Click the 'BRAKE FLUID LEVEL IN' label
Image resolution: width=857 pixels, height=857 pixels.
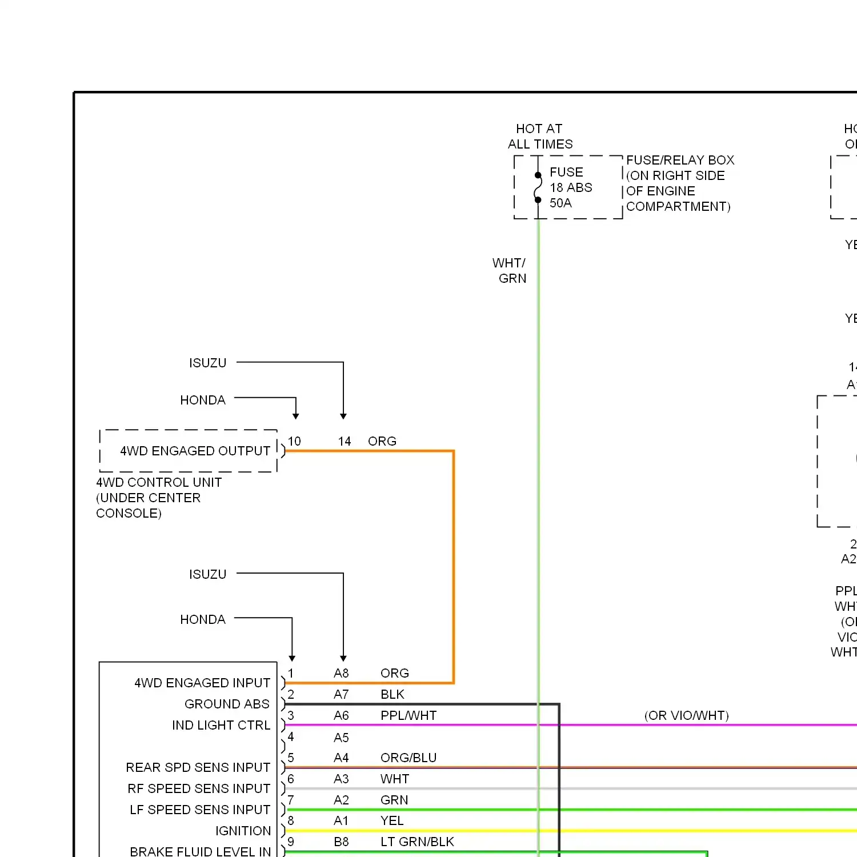click(x=201, y=851)
